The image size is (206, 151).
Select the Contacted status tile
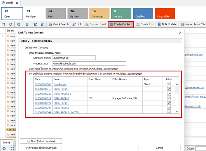click(x=99, y=14)
